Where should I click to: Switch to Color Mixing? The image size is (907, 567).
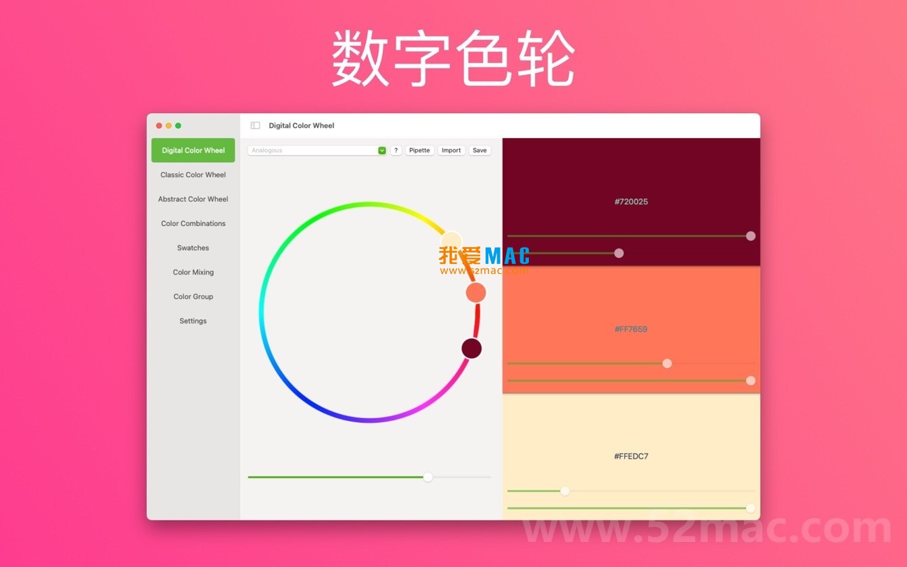(193, 272)
